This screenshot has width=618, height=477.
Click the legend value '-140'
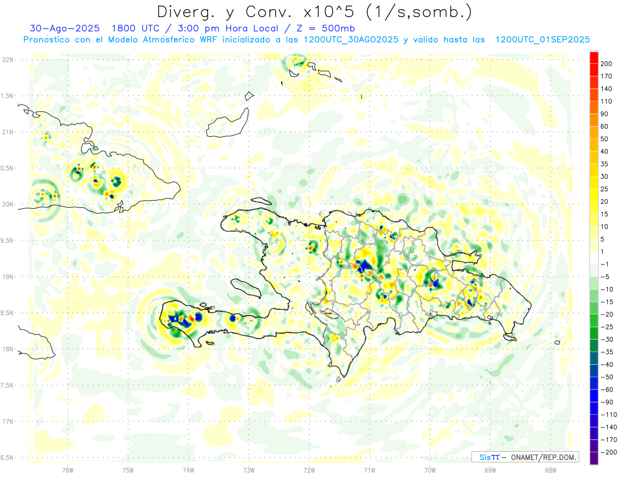609,427
